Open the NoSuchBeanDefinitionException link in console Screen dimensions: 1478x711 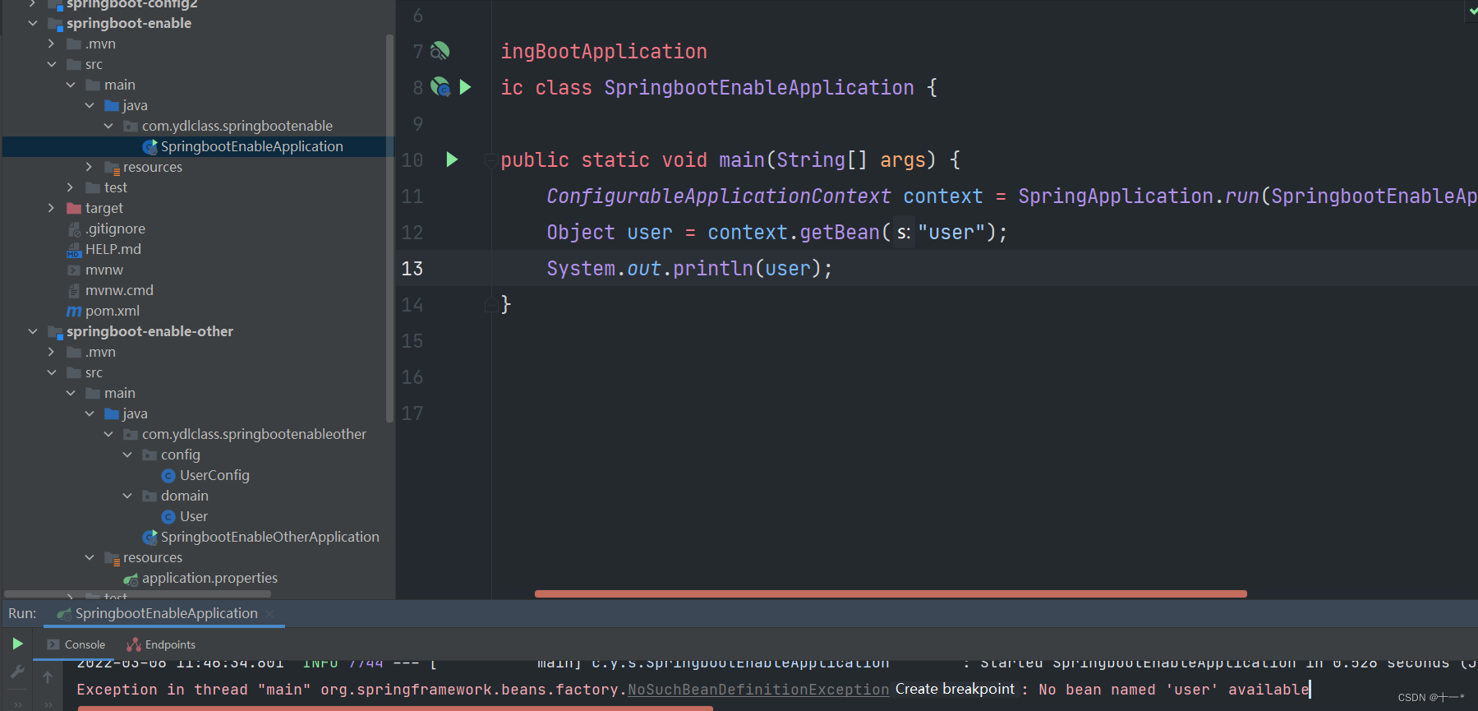coord(758,690)
